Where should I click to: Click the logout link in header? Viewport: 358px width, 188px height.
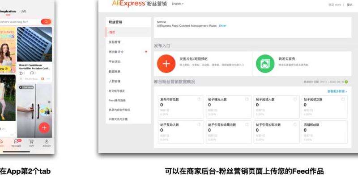coord(349,4)
